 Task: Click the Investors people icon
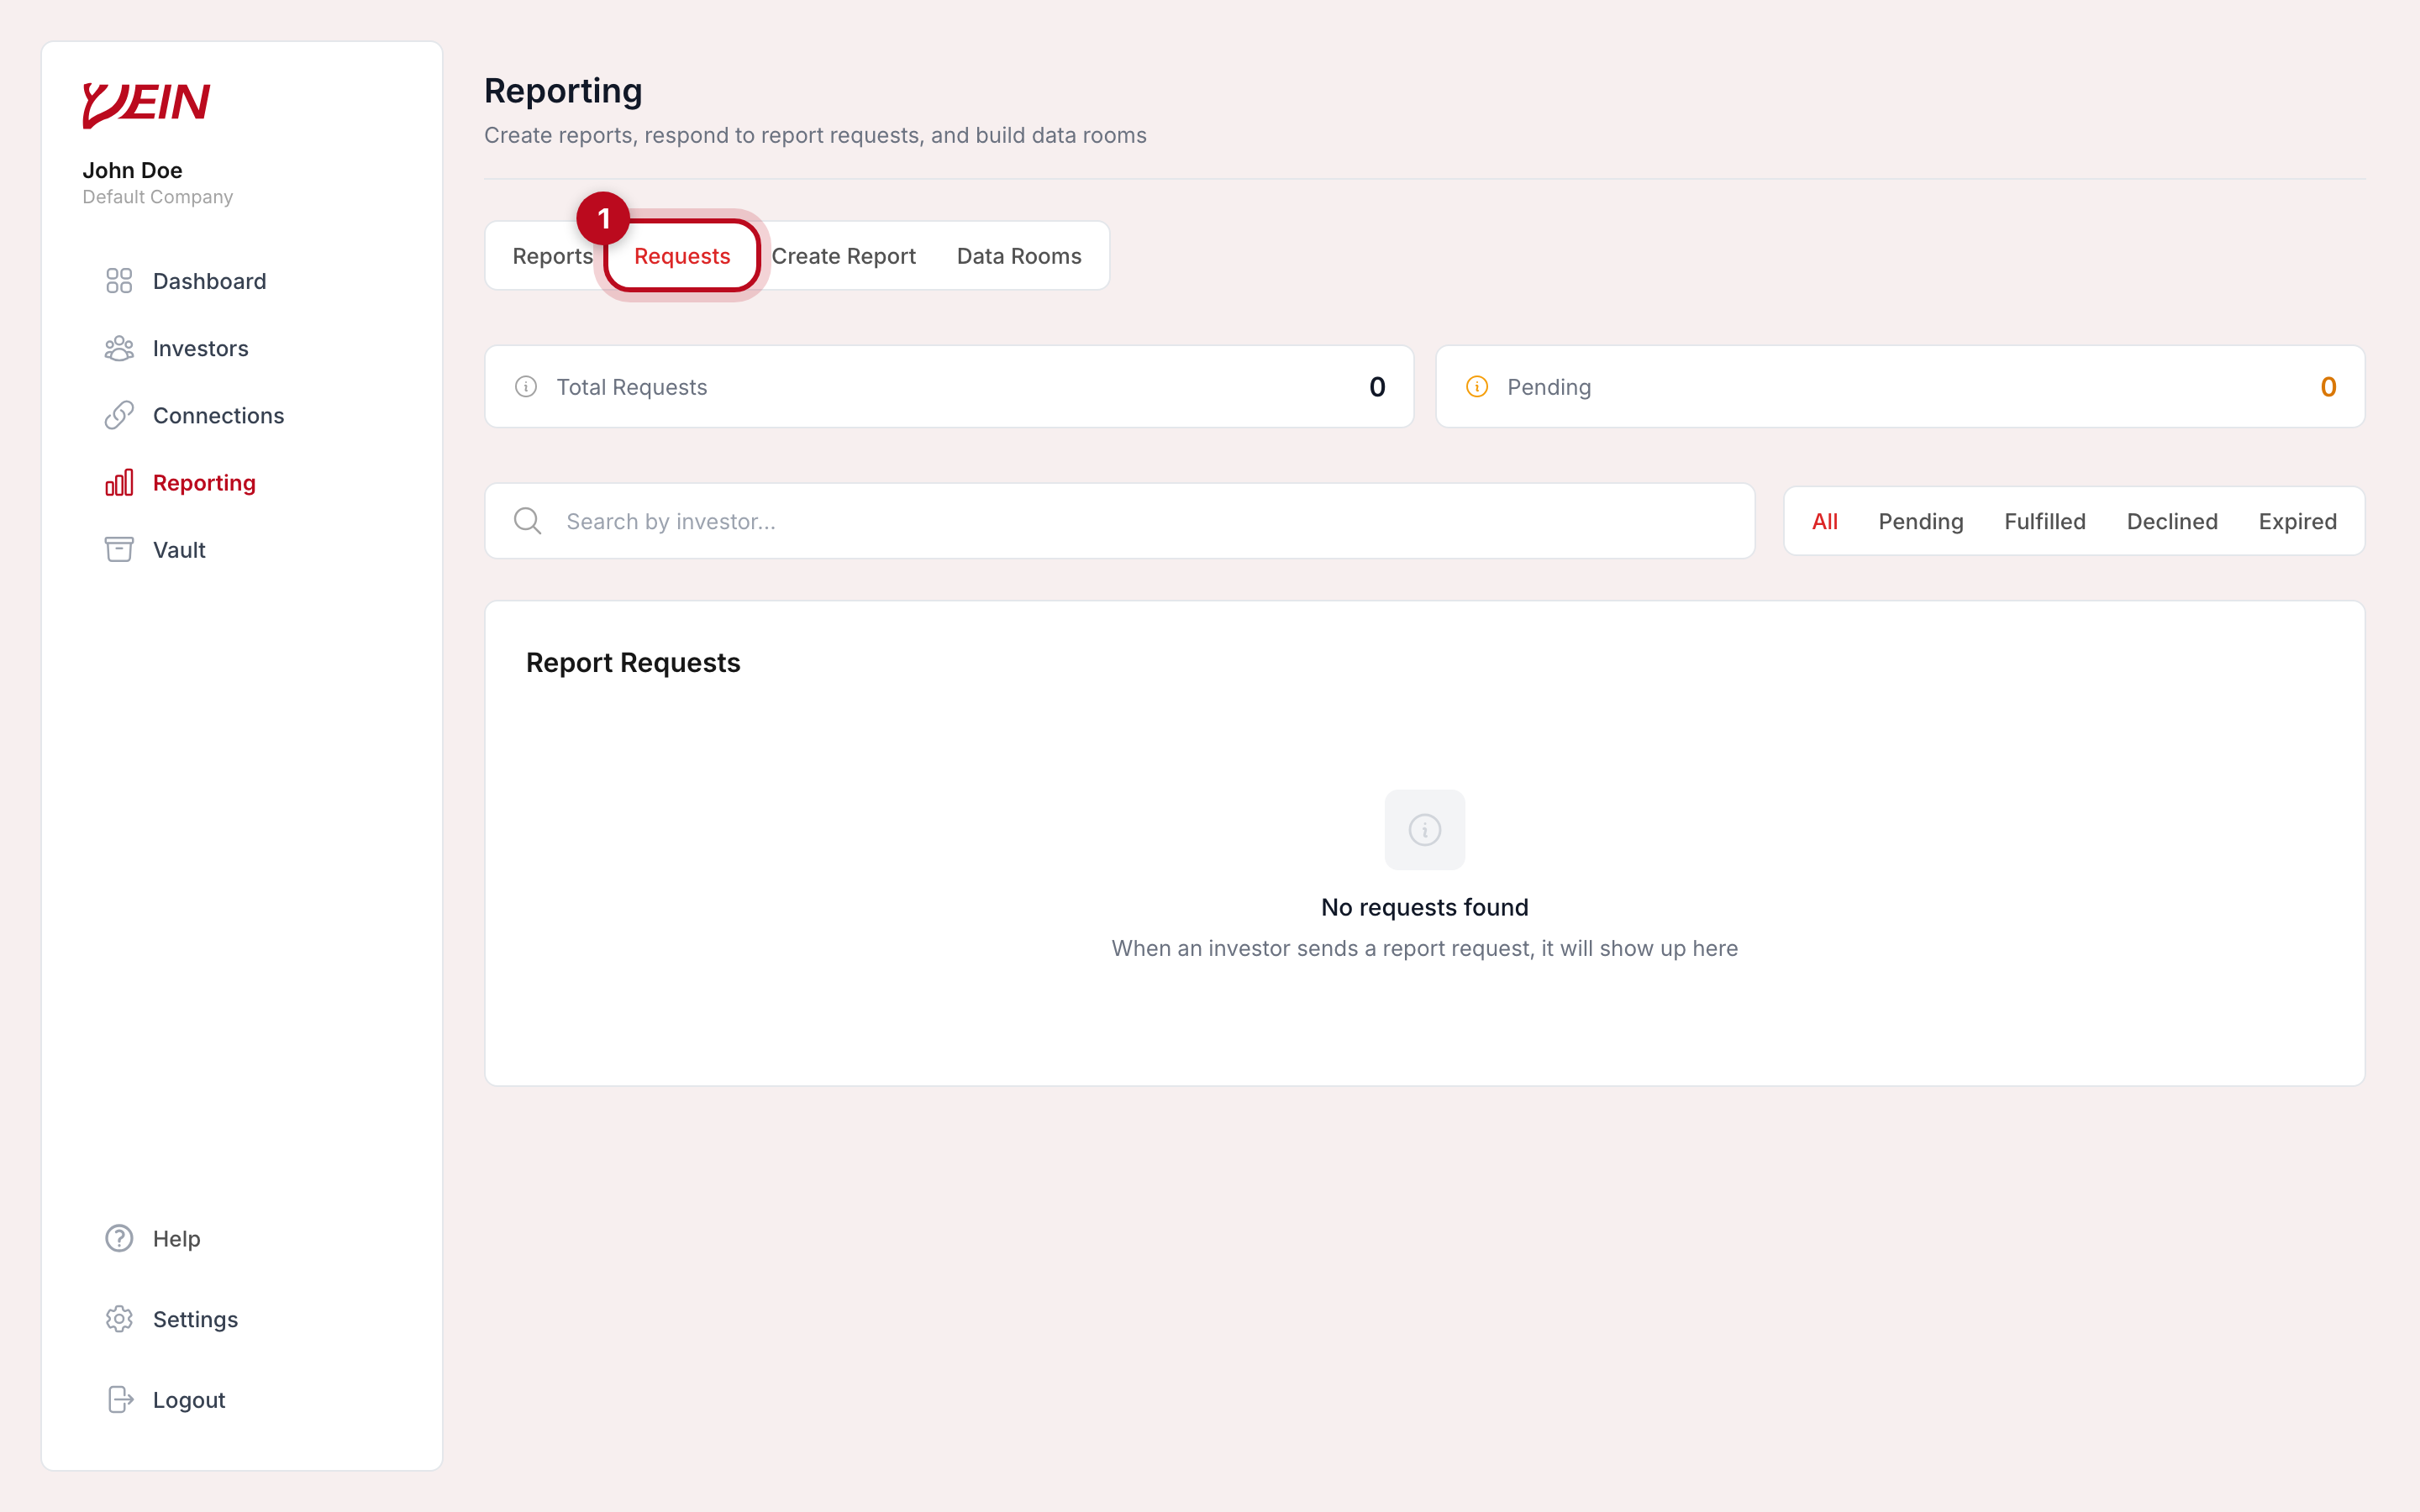(119, 348)
